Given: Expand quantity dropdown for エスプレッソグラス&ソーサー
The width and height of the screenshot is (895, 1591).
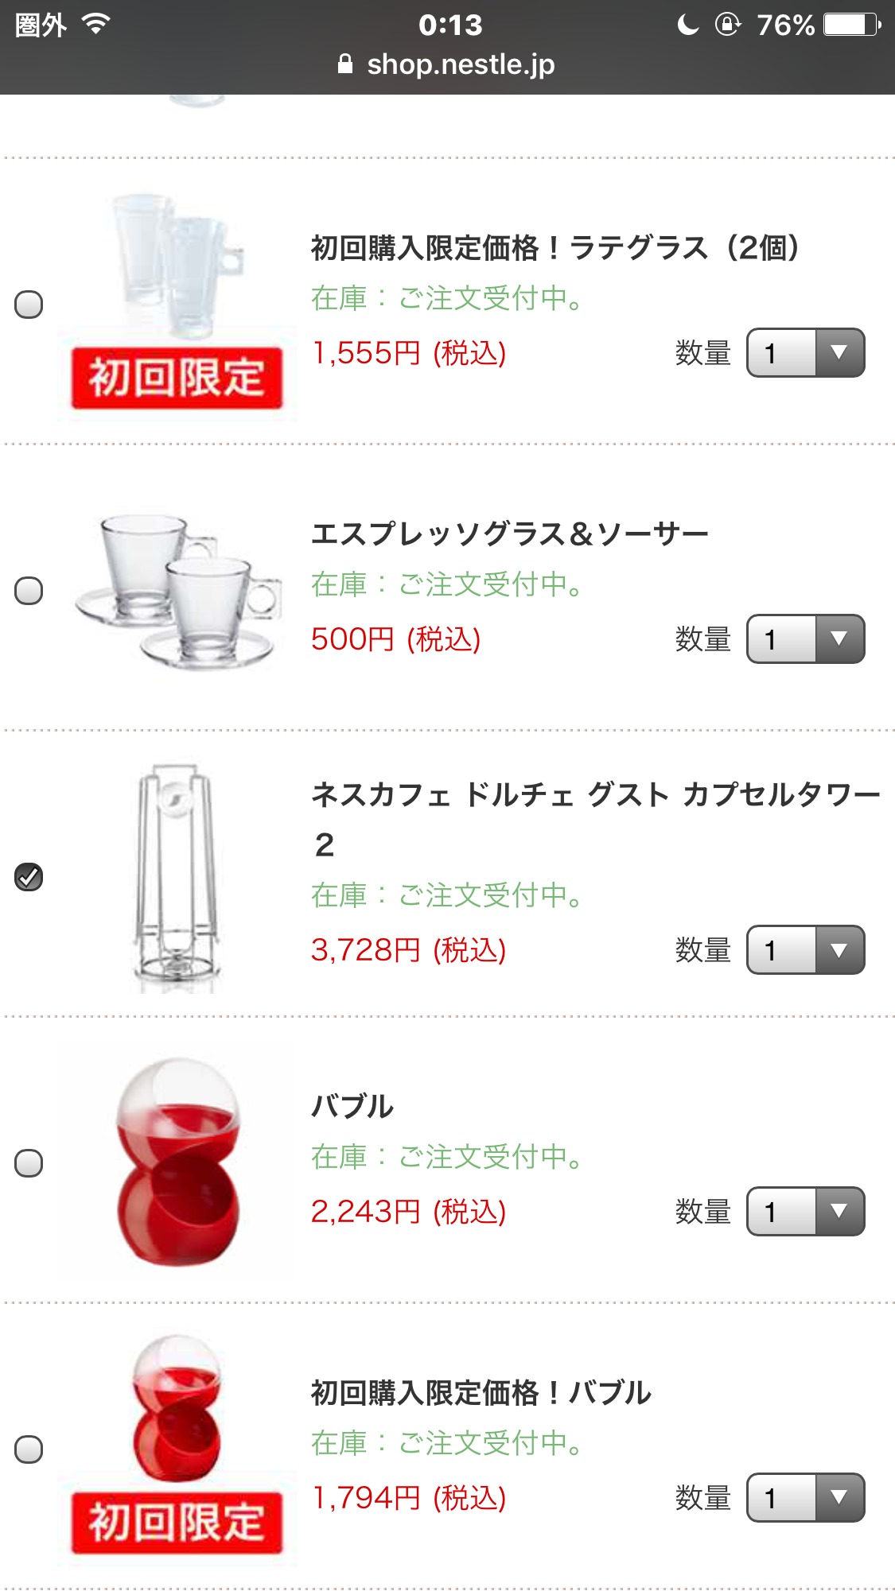Looking at the screenshot, I should (x=805, y=639).
